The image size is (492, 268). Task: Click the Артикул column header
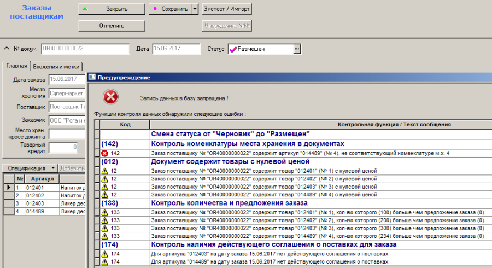pyautogui.click(x=42, y=179)
